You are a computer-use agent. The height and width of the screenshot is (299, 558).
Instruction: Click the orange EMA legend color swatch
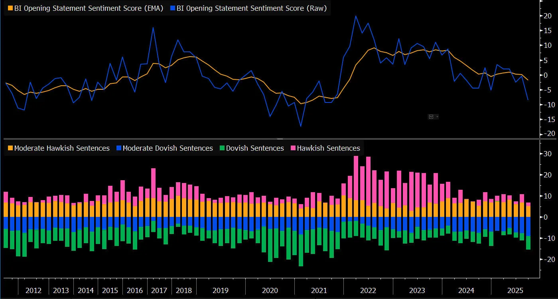coord(10,8)
